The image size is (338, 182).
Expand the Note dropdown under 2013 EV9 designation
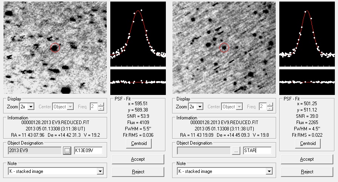(100, 171)
